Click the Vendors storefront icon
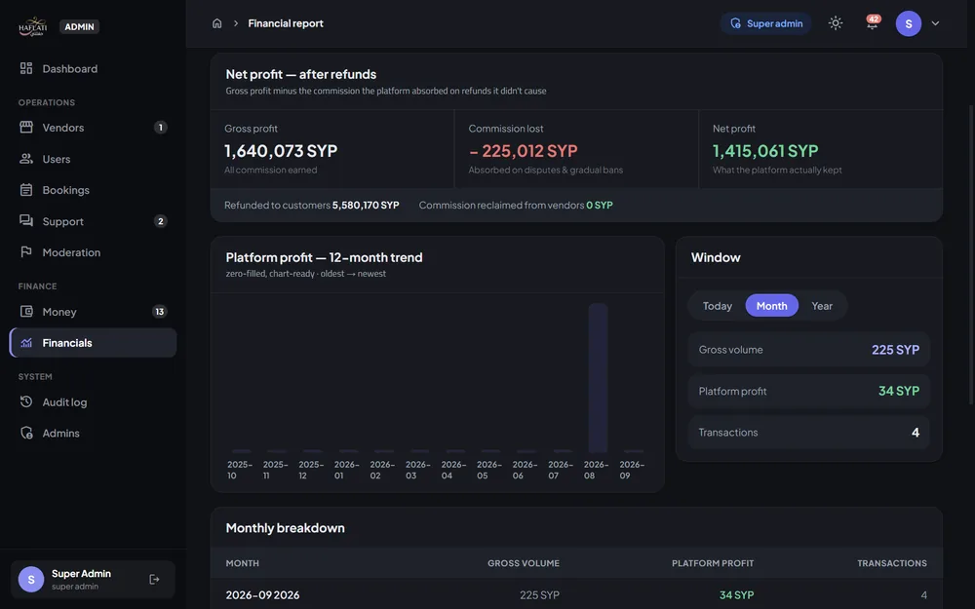The height and width of the screenshot is (609, 975). point(26,128)
